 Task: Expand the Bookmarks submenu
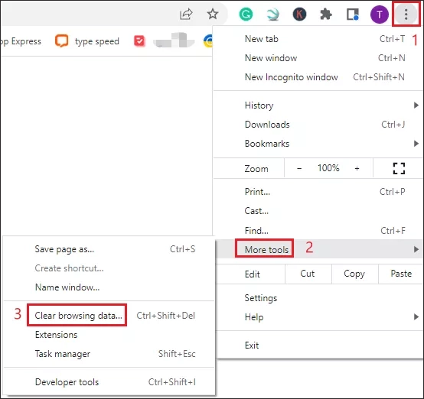click(318, 144)
